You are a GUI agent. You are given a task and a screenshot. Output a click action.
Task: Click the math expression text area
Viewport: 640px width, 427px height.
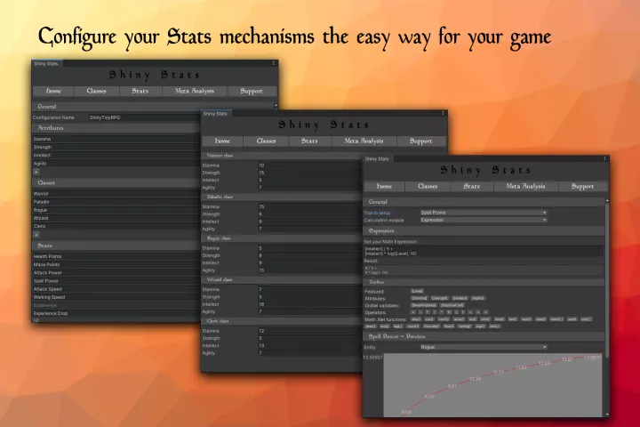point(484,251)
